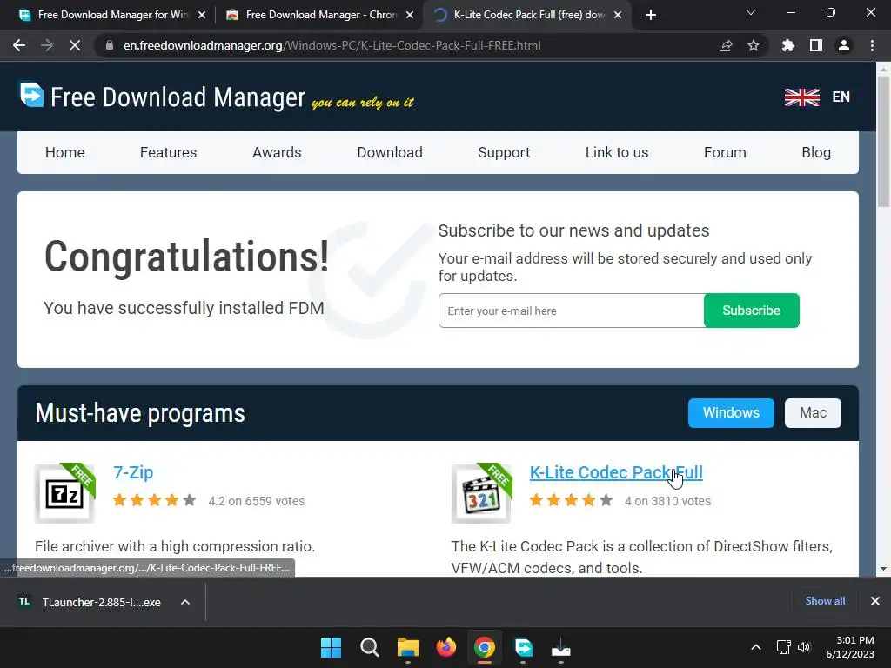Close the downloads bar
891x668 pixels.
(875, 601)
